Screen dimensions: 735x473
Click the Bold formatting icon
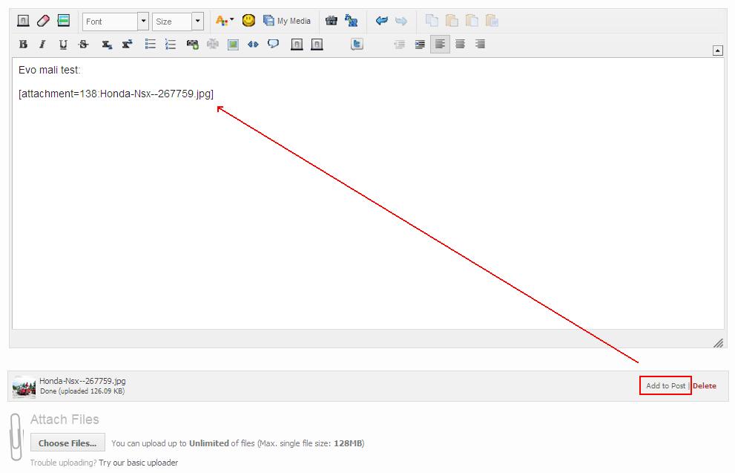click(23, 45)
